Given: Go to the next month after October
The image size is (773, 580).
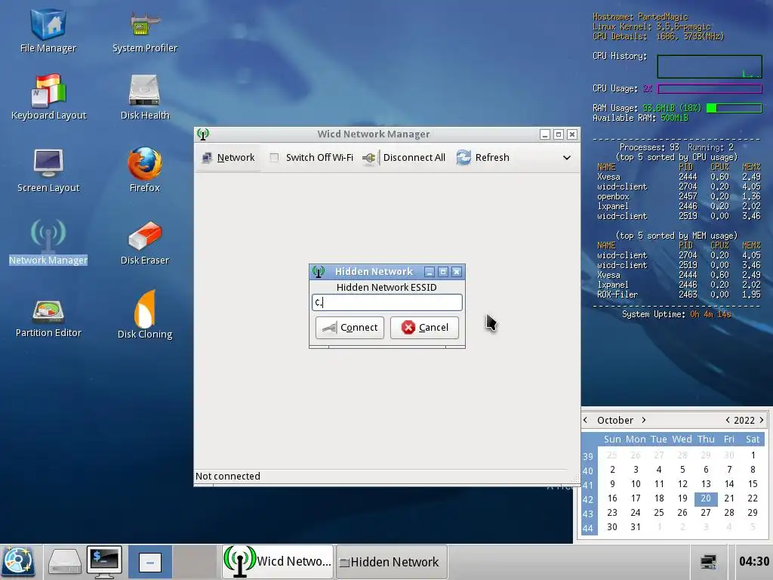Looking at the screenshot, I should click(x=643, y=420).
